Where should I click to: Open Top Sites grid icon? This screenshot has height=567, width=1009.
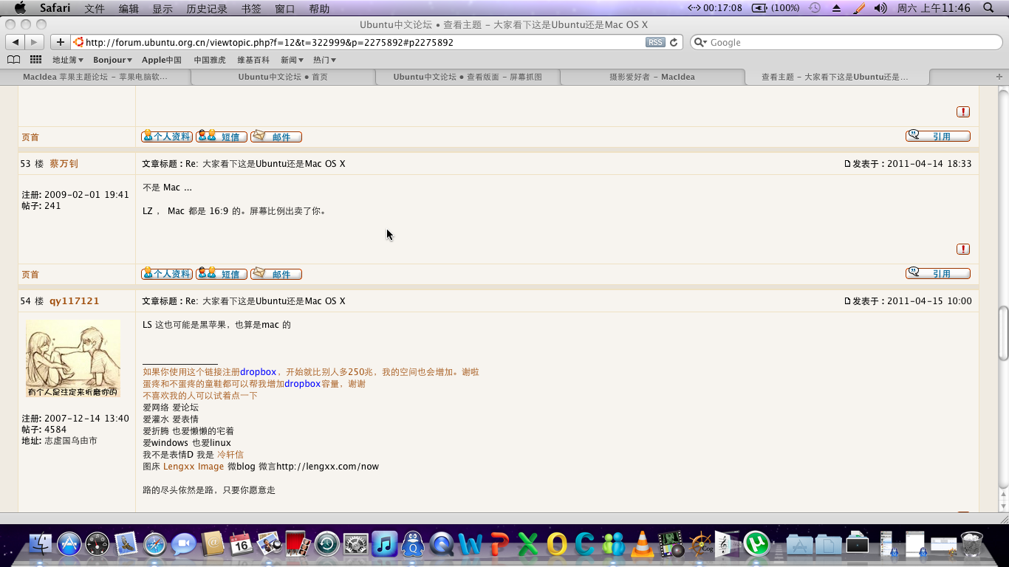pyautogui.click(x=35, y=60)
